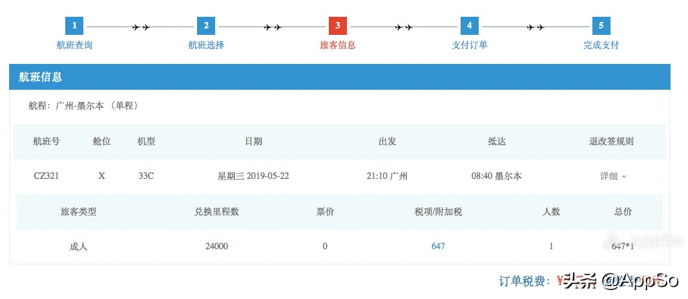Click the red step 3 box
This screenshot has width=688, height=299.
tap(337, 25)
